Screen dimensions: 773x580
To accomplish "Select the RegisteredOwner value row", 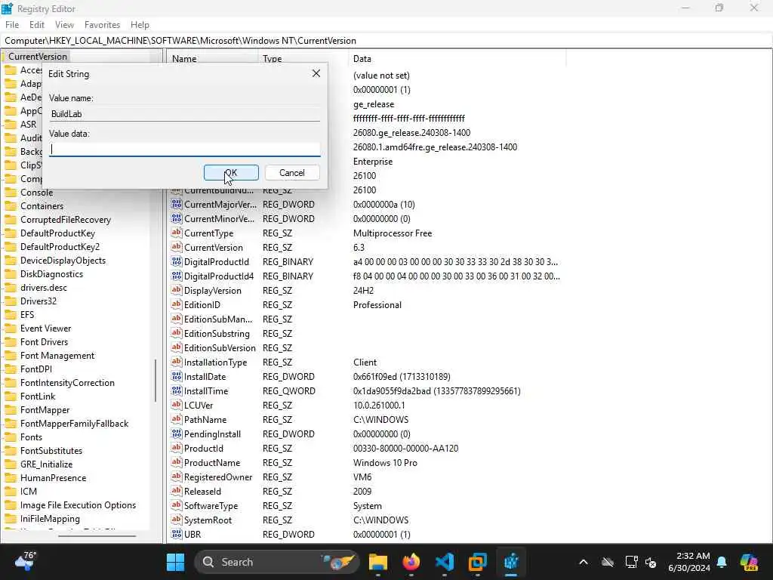I will (366, 477).
